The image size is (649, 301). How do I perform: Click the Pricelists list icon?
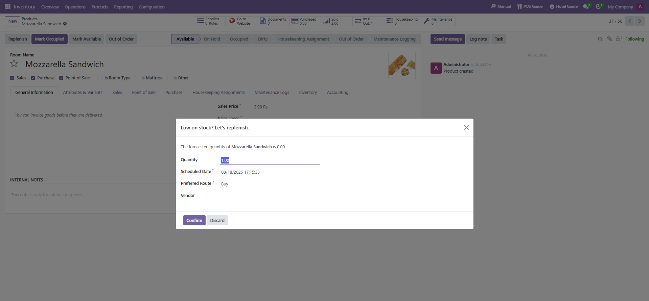pos(200,21)
